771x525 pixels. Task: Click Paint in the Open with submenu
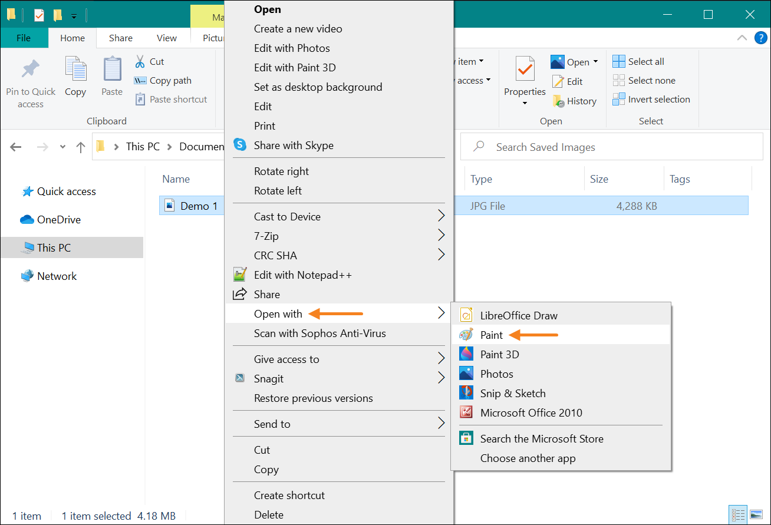coord(491,335)
